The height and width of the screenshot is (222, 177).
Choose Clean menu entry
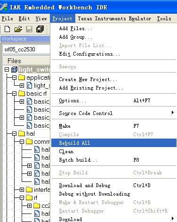114,151
